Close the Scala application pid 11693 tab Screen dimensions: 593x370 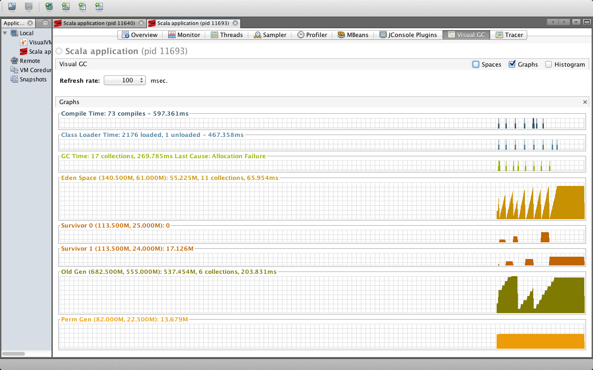pos(235,23)
